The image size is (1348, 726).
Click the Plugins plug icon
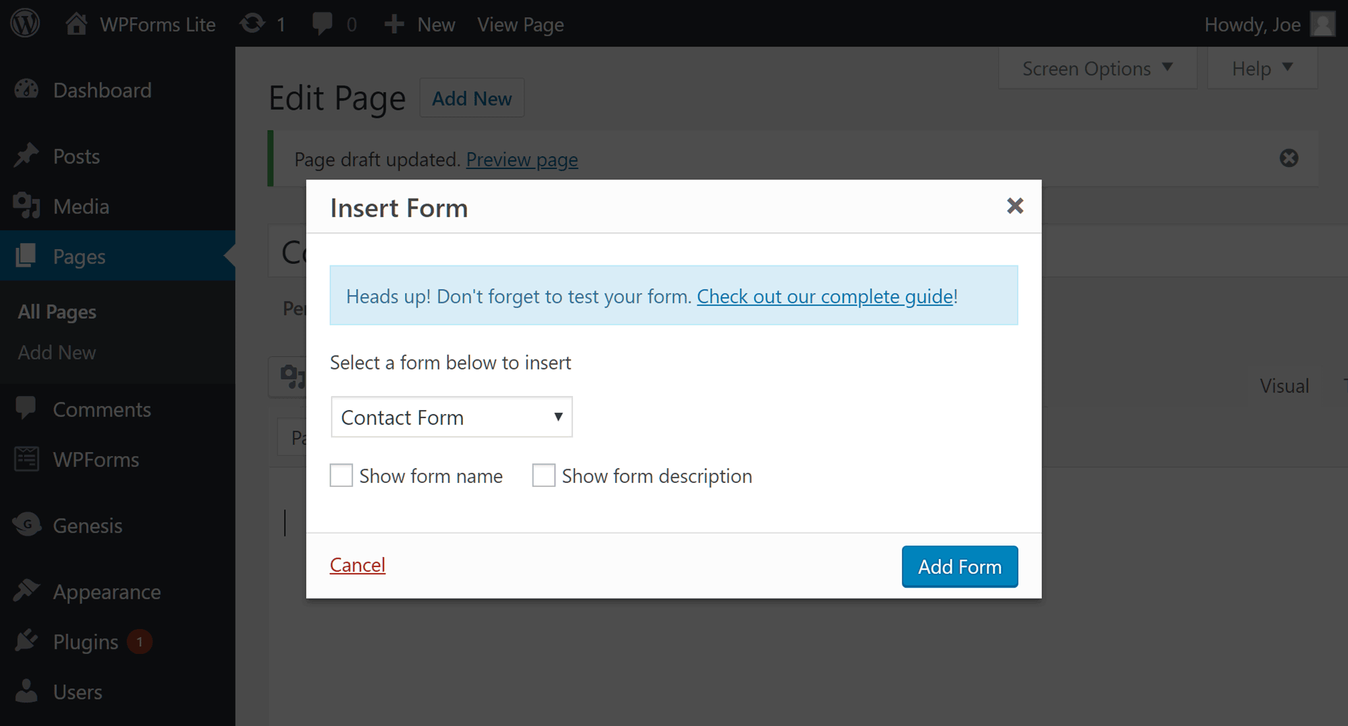[x=26, y=641]
